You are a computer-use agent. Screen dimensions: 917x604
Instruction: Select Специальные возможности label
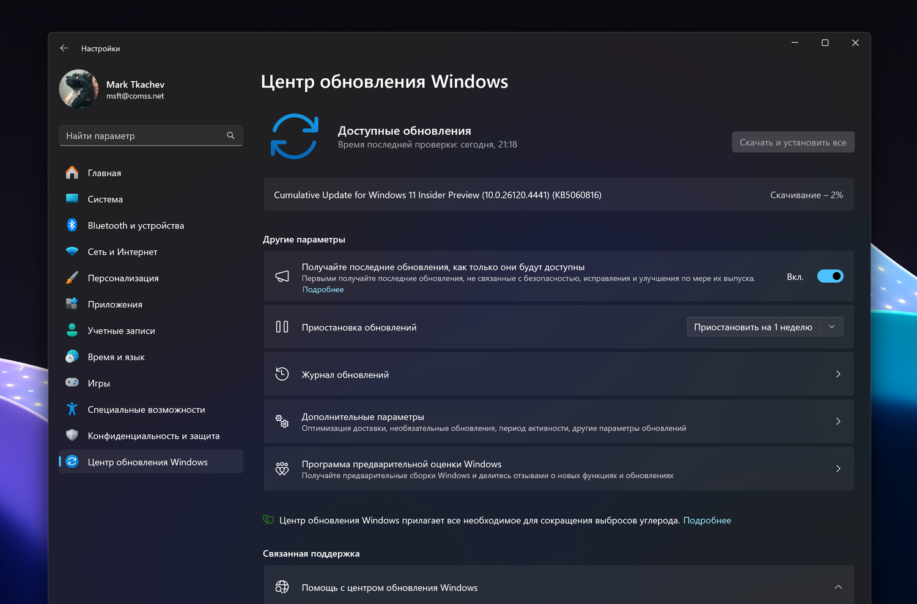pyautogui.click(x=146, y=409)
